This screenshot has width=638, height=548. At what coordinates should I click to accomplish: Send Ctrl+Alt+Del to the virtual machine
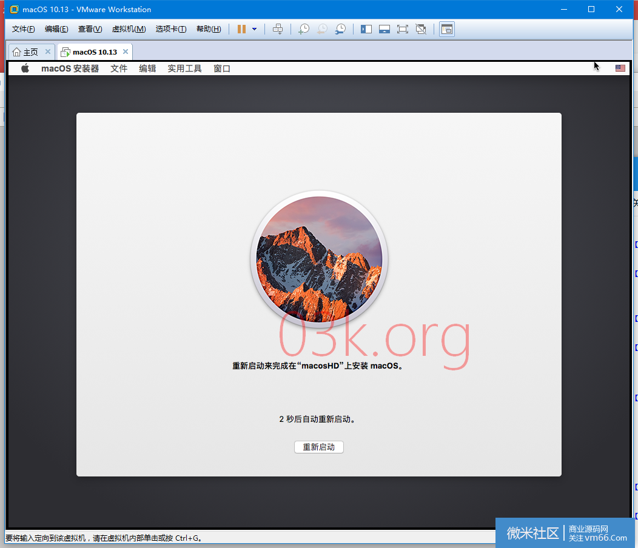[x=278, y=29]
